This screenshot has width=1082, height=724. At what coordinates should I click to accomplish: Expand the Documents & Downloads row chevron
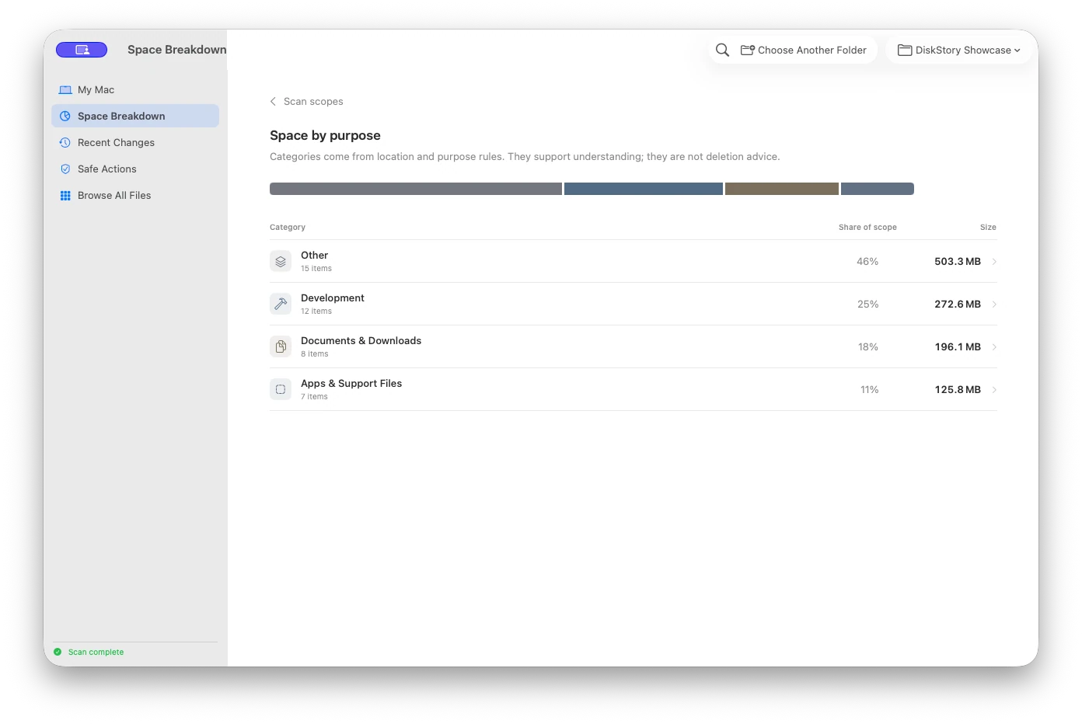[x=994, y=347]
